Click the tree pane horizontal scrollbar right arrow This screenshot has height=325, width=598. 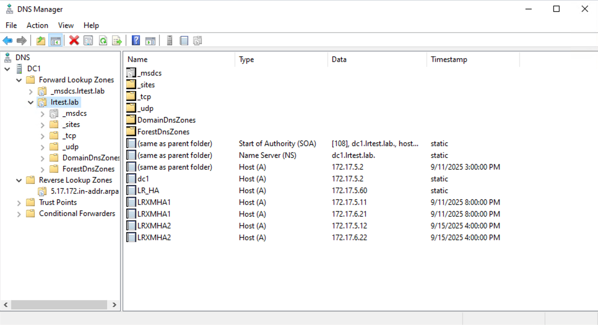click(x=115, y=305)
